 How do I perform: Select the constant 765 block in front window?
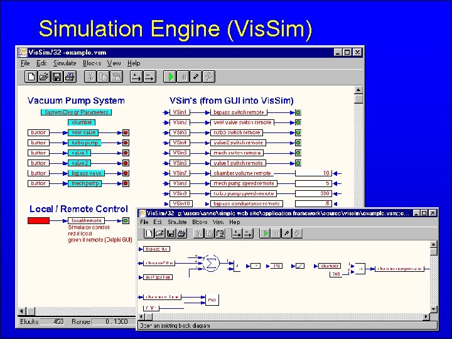(336, 274)
